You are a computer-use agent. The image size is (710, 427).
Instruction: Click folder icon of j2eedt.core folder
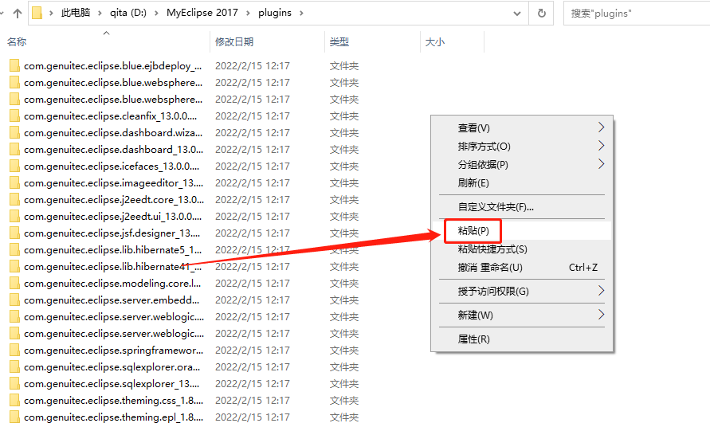pyautogui.click(x=14, y=200)
